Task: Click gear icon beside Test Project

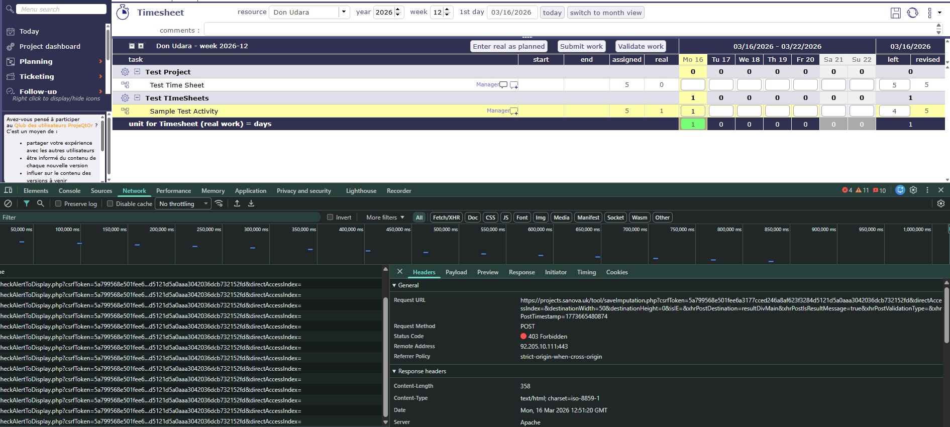Action: point(125,72)
